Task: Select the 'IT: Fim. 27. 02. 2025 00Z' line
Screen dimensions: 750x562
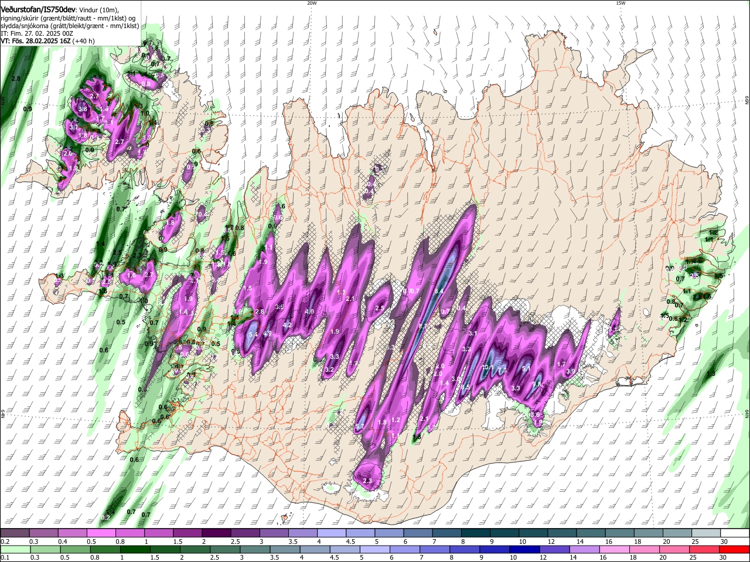Action: 37,33
